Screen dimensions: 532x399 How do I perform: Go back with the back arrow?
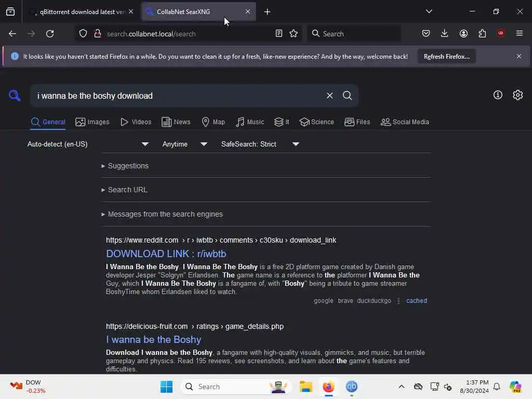pyautogui.click(x=12, y=34)
